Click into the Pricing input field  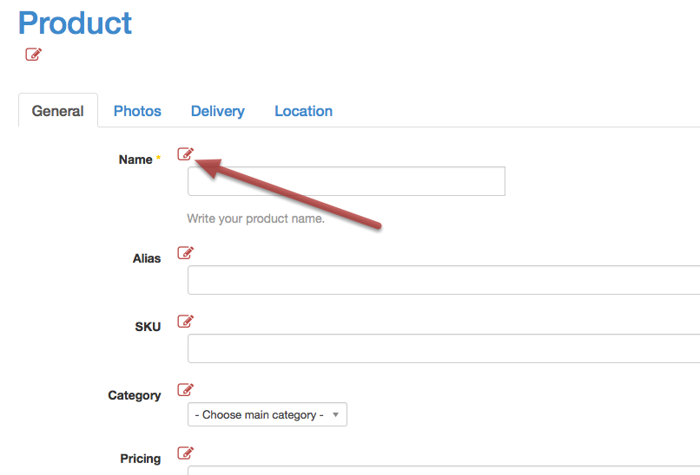(x=444, y=470)
